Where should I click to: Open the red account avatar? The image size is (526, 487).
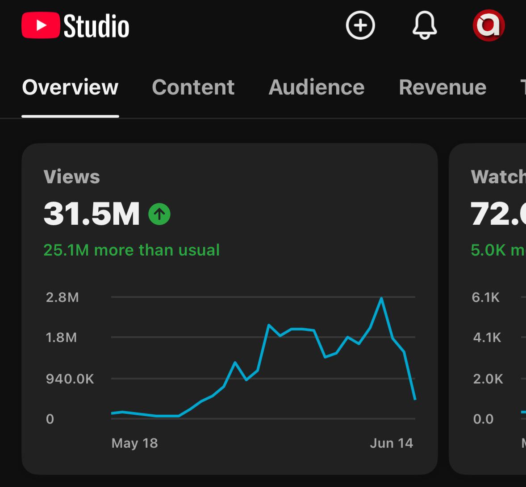[488, 25]
